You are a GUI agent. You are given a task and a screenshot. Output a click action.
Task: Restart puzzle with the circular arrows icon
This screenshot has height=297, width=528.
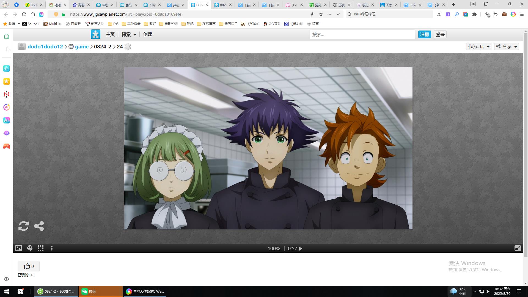pyautogui.click(x=24, y=226)
